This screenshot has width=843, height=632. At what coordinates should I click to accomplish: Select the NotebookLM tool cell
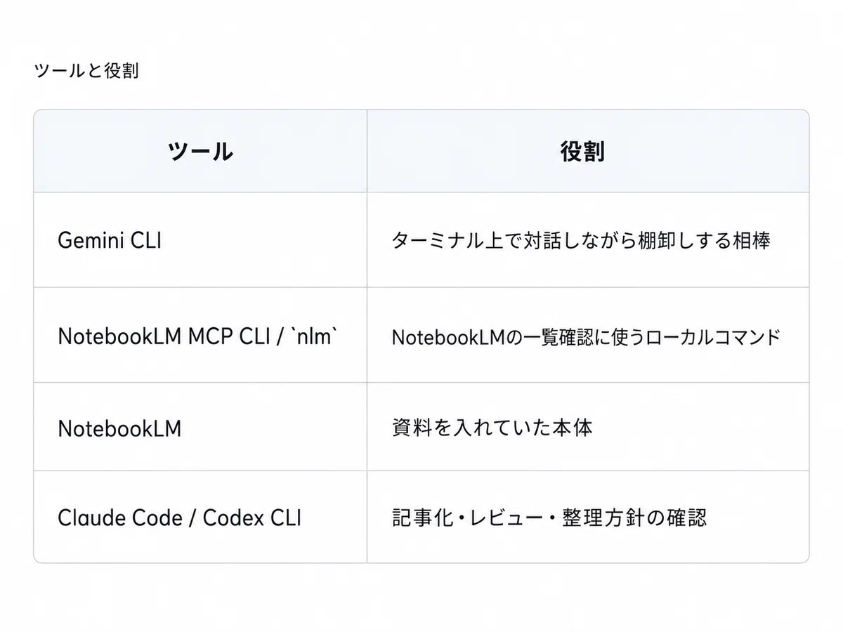[x=200, y=428]
